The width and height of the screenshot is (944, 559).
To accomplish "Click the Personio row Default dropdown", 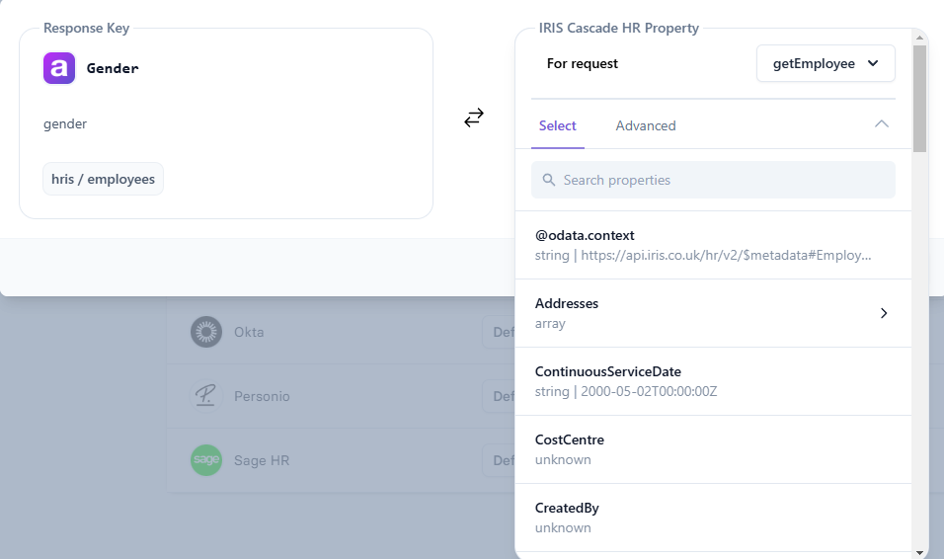I will 499,396.
